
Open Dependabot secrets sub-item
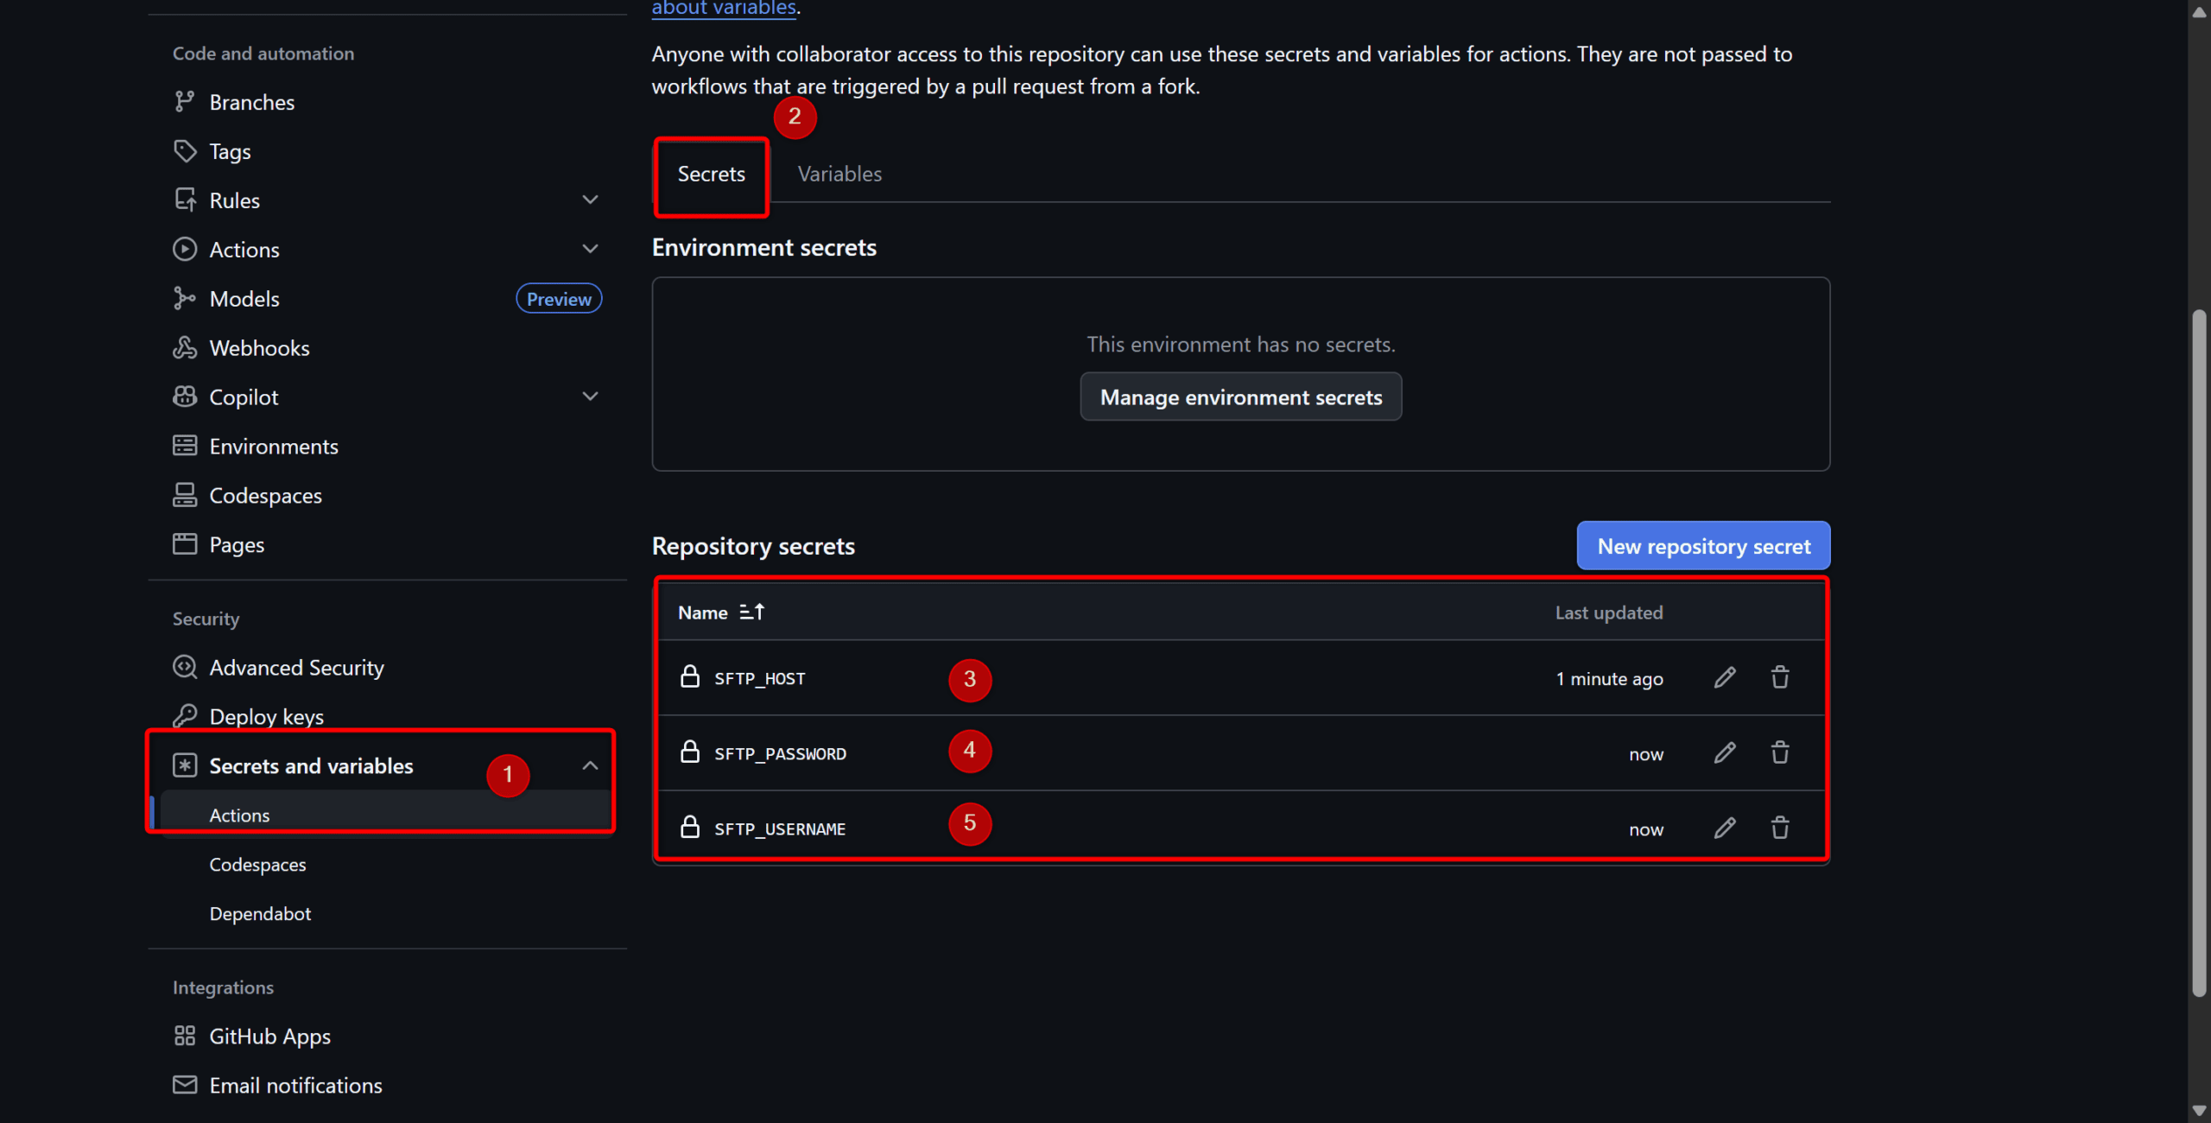click(x=260, y=913)
